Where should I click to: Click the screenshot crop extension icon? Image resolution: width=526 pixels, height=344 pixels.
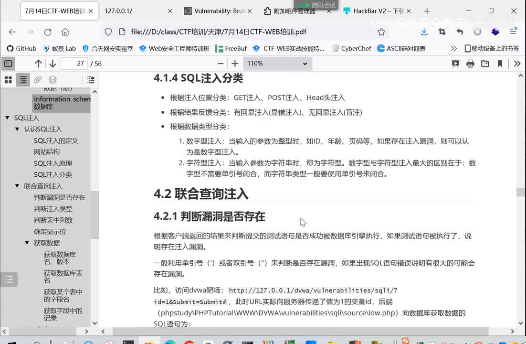coord(442,32)
